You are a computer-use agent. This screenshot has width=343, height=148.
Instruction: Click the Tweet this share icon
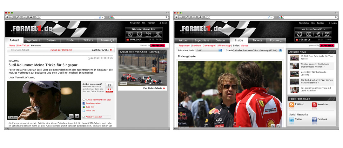coord(84,111)
